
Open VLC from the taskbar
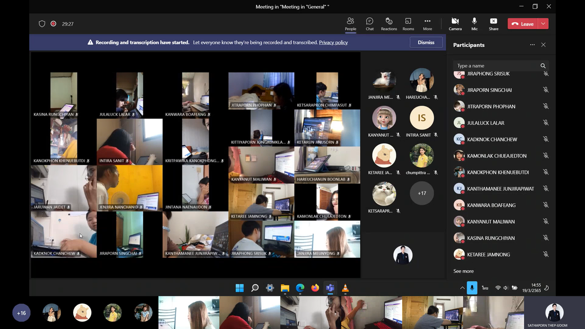pyautogui.click(x=345, y=288)
